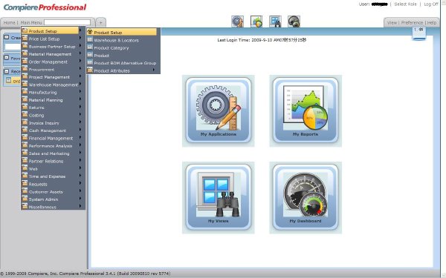Click the folder icon beside Price List Setup
This screenshot has width=446, height=278.
coord(25,39)
